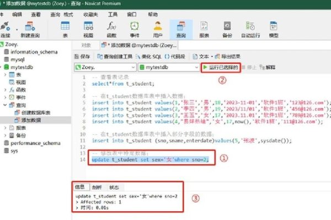Expand the Functions (函数) tree node
This screenshot has height=220, width=331.
pos(6,90)
